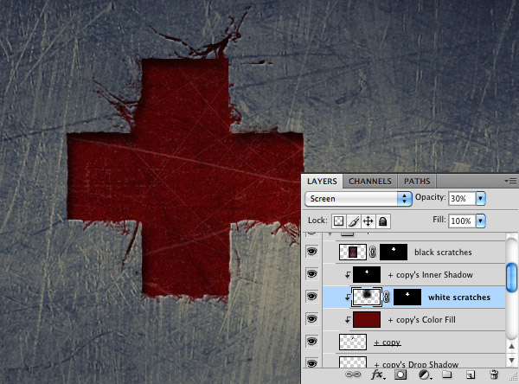Open the Opacity slider dropdown
Screen dimensions: 519x384
click(x=481, y=199)
